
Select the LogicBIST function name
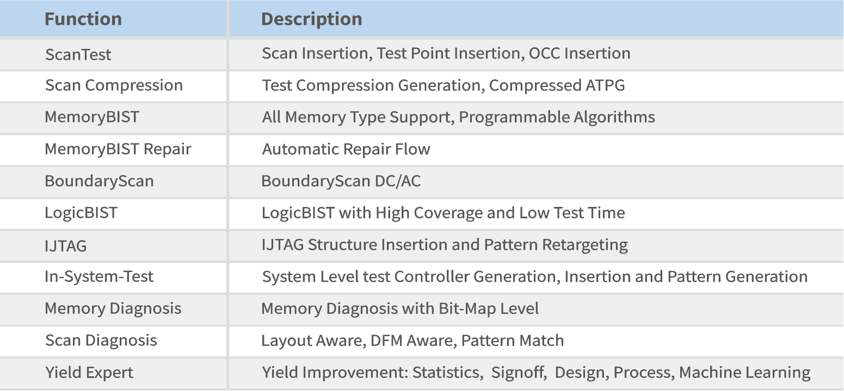[81, 213]
